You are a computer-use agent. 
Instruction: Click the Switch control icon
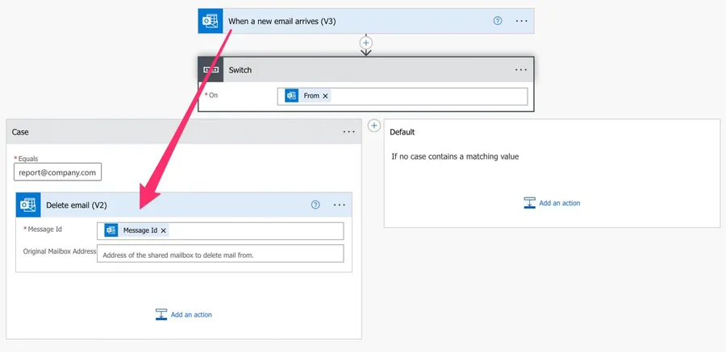tap(211, 70)
